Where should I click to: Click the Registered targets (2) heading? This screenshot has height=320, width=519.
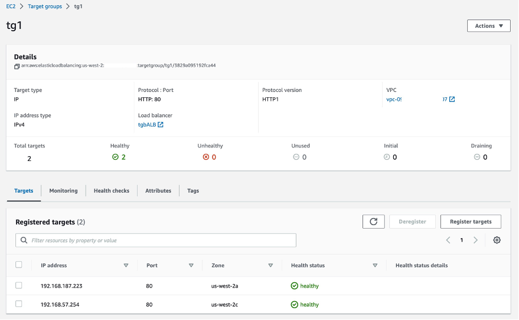click(x=50, y=222)
